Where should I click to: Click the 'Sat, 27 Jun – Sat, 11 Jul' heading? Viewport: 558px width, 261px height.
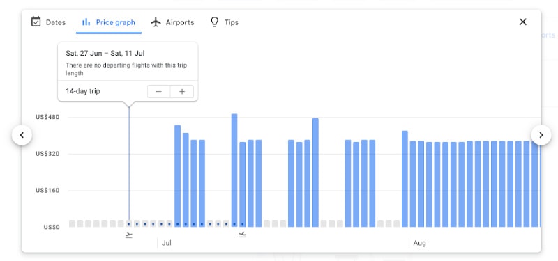tap(105, 54)
